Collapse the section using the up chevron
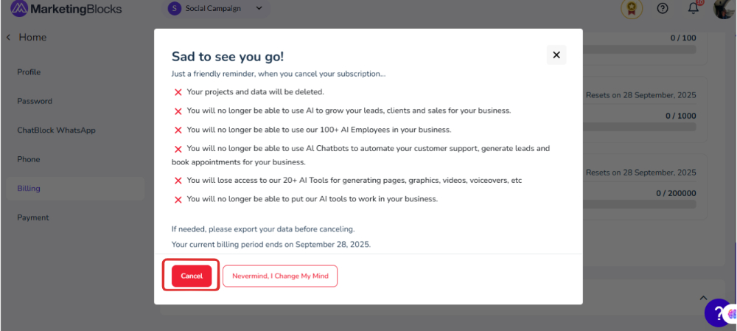Screen dimensions: 737x331 coord(703,298)
